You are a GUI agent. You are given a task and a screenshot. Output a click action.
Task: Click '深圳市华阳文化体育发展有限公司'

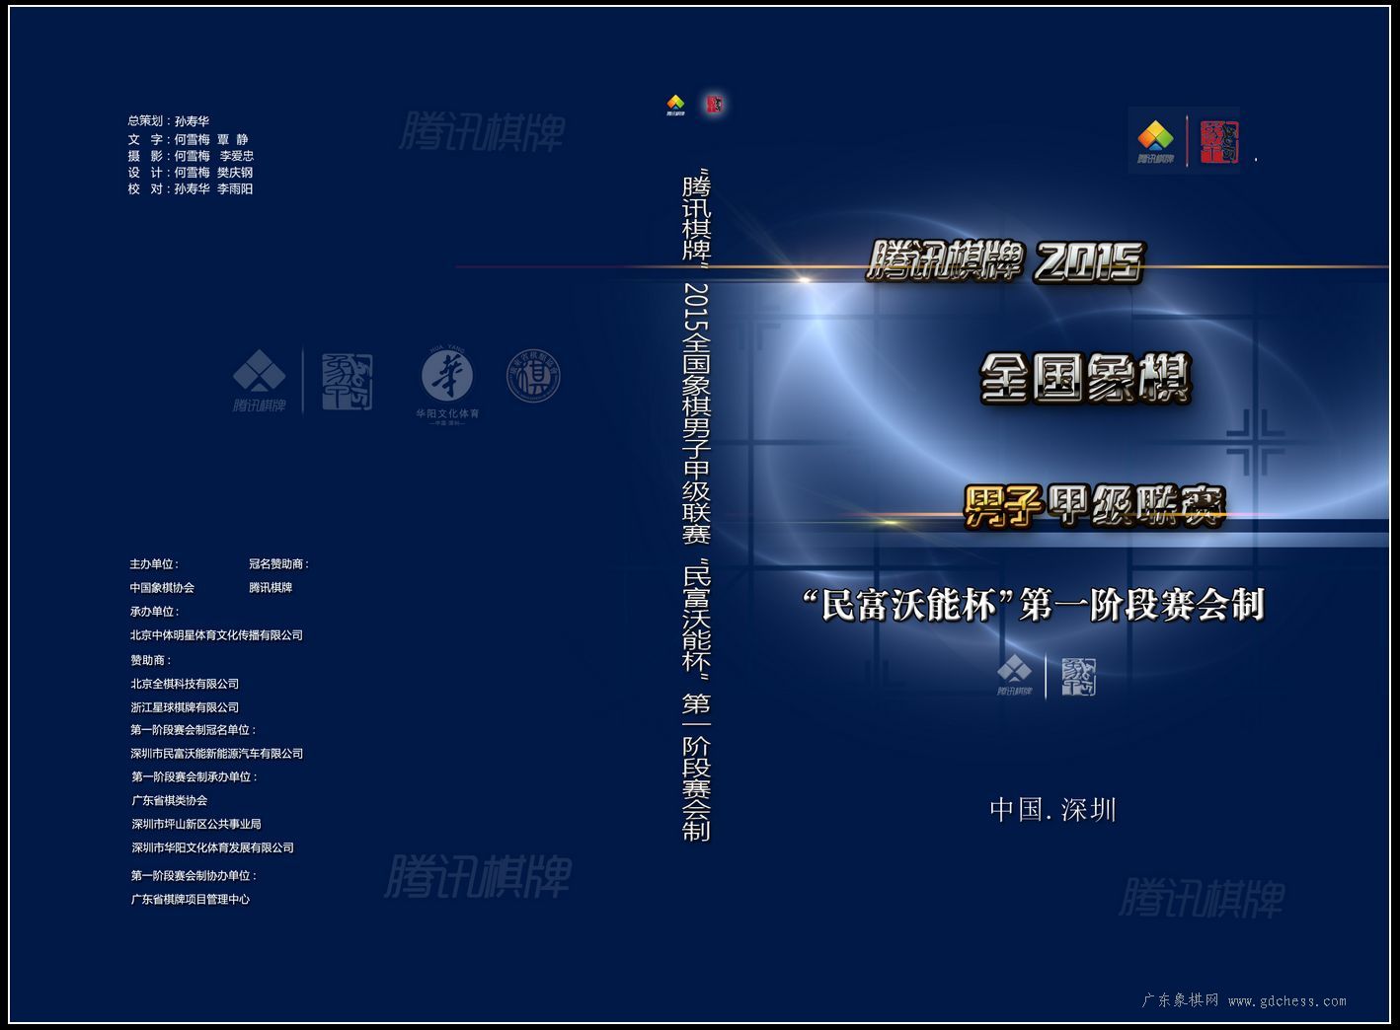click(x=213, y=848)
